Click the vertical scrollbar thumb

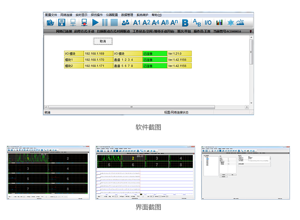coord(251,52)
